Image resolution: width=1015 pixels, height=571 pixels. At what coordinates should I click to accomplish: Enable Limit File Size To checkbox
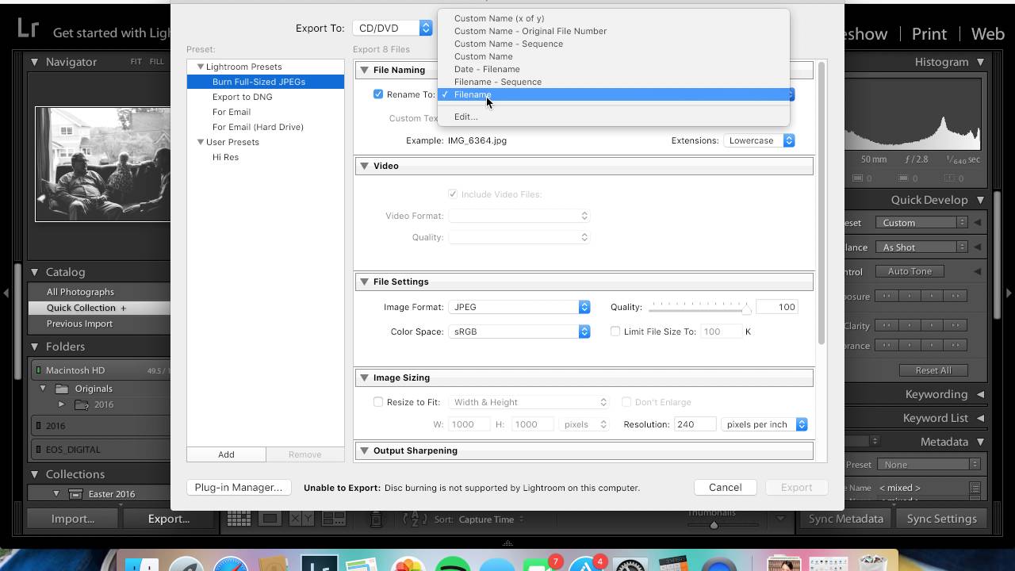click(x=615, y=331)
